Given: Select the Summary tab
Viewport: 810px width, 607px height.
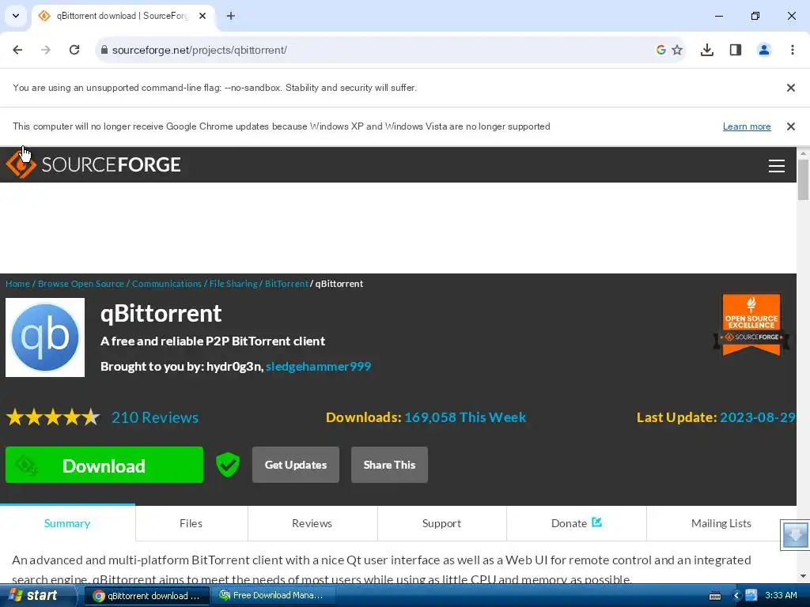Looking at the screenshot, I should 67,523.
